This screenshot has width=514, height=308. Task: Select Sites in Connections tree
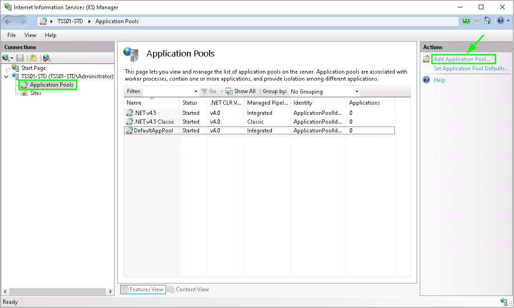click(35, 93)
